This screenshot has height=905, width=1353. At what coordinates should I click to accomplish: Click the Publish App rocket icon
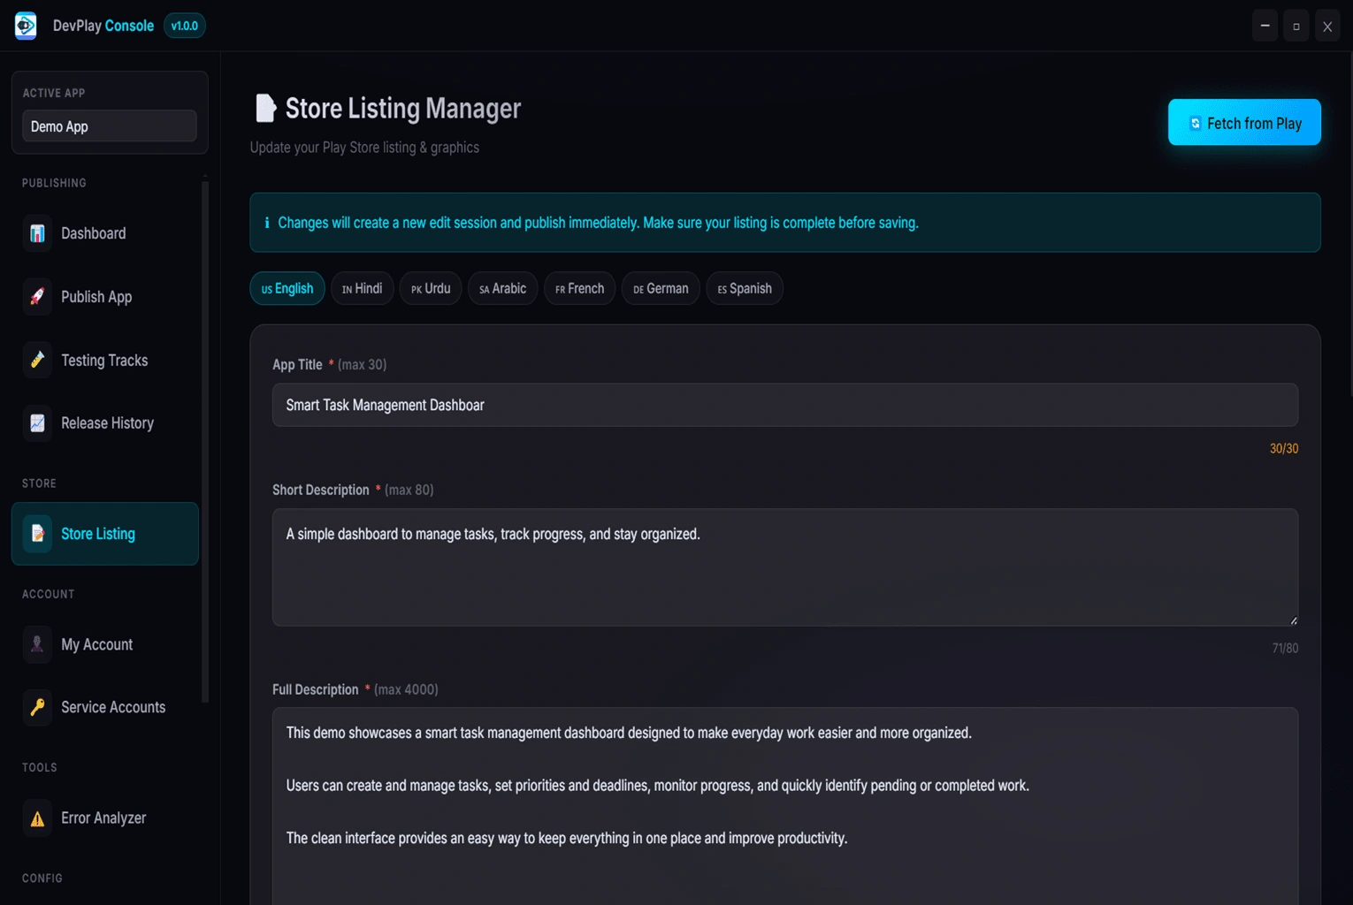(x=37, y=297)
